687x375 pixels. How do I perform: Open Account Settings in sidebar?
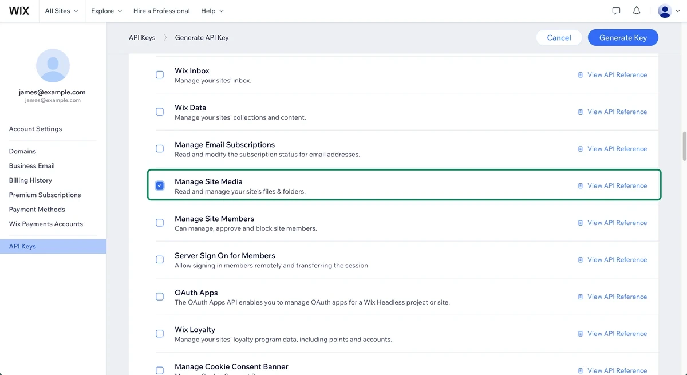tap(35, 129)
